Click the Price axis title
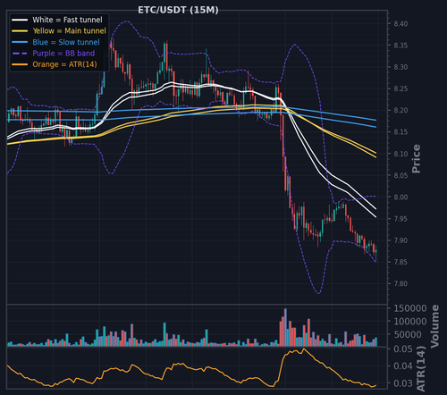The image size is (447, 395). [x=416, y=158]
